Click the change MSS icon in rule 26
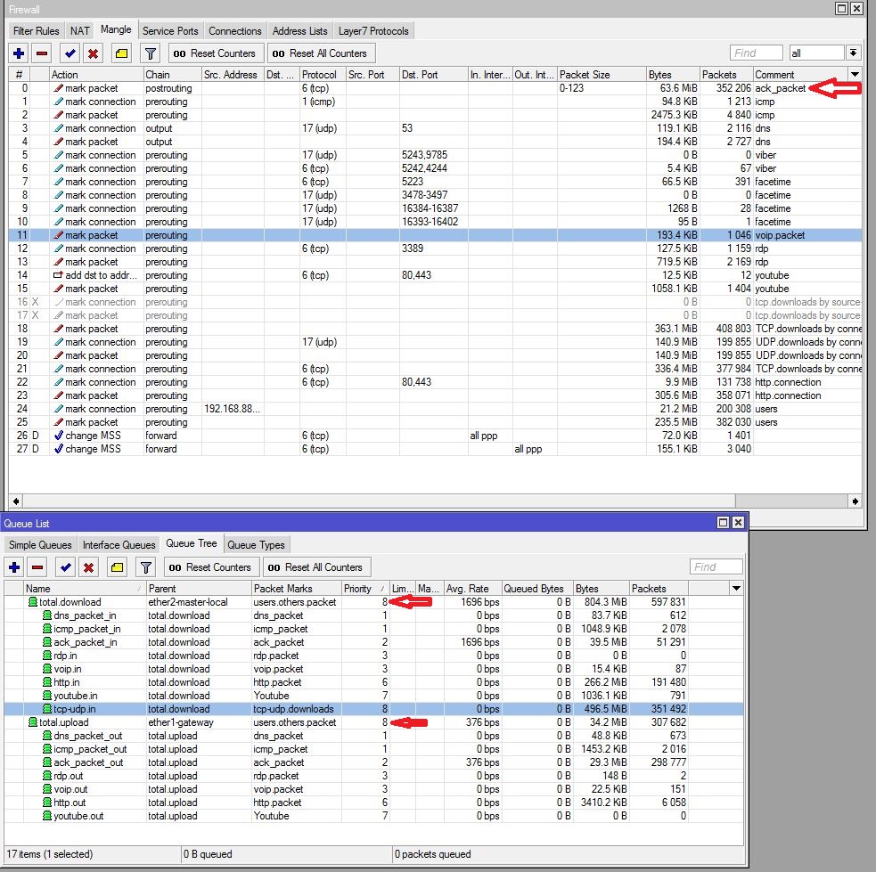Screen dimensions: 876x872 point(58,436)
